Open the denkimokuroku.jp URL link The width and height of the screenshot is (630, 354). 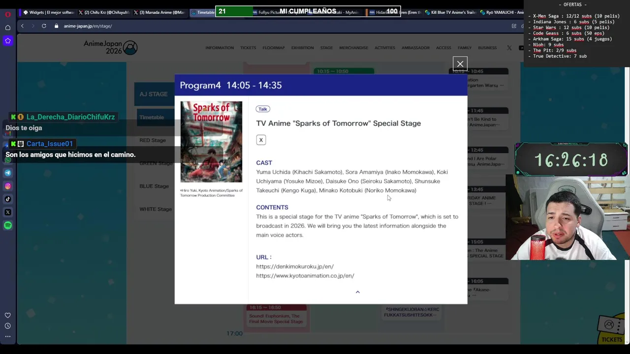pyautogui.click(x=295, y=266)
